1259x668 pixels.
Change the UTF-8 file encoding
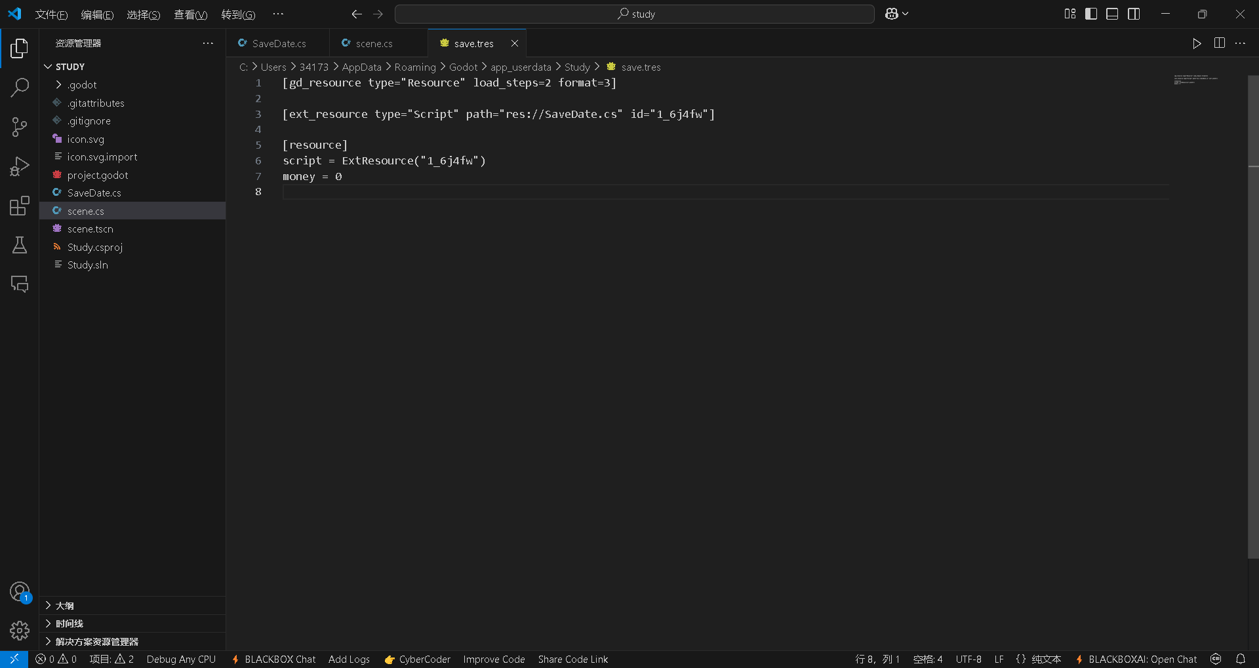(x=968, y=659)
